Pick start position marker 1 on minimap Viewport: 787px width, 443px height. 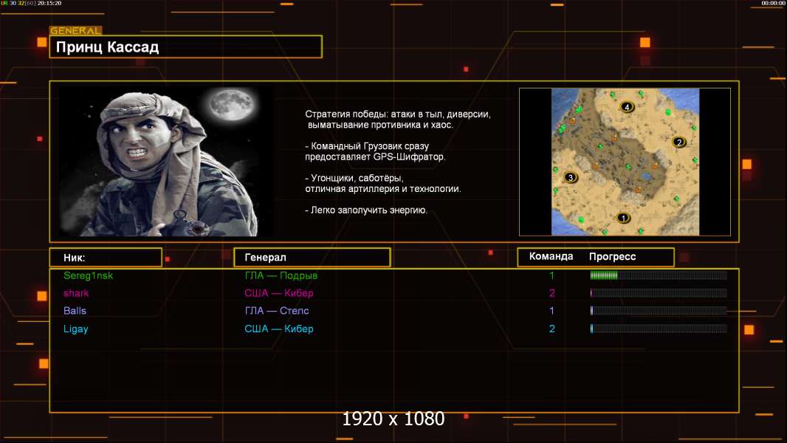(623, 218)
